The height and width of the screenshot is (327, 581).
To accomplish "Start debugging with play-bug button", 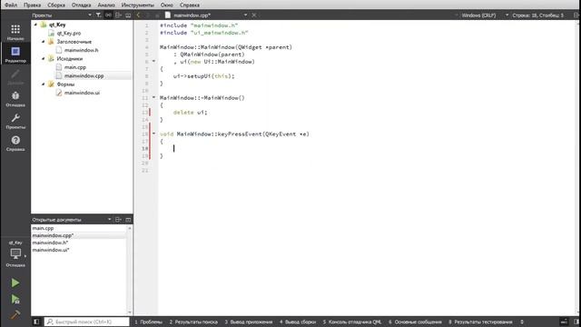I will coord(15,299).
